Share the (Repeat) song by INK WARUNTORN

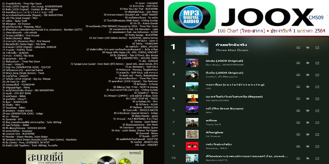tap(317, 99)
